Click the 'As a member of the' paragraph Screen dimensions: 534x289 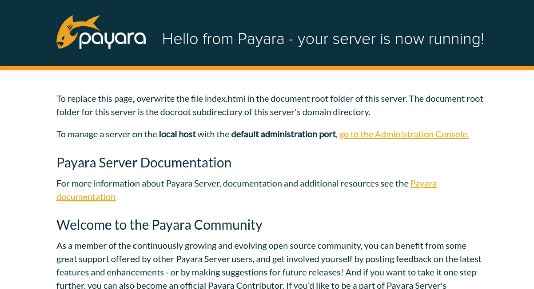click(269, 266)
